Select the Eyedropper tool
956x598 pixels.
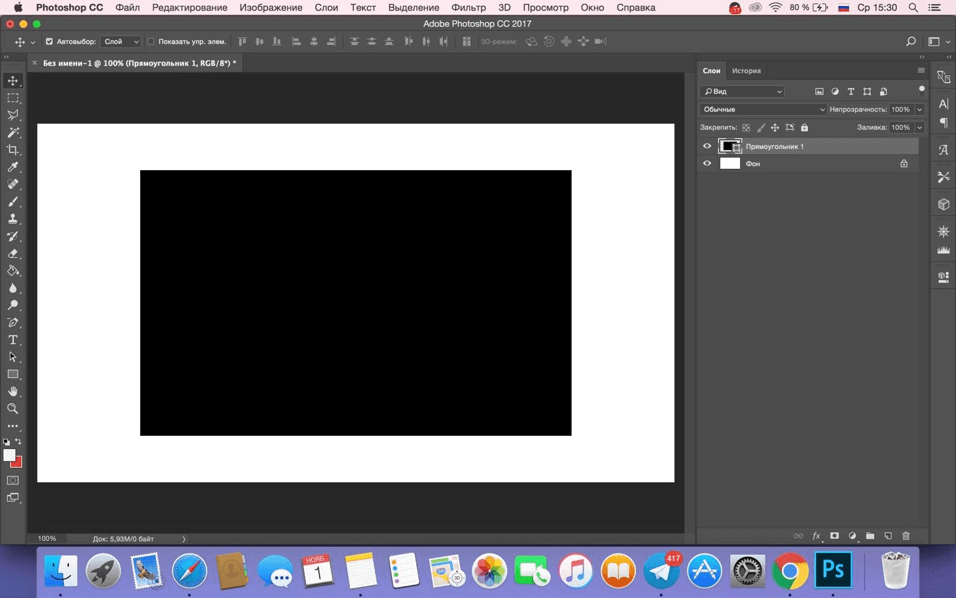13,167
